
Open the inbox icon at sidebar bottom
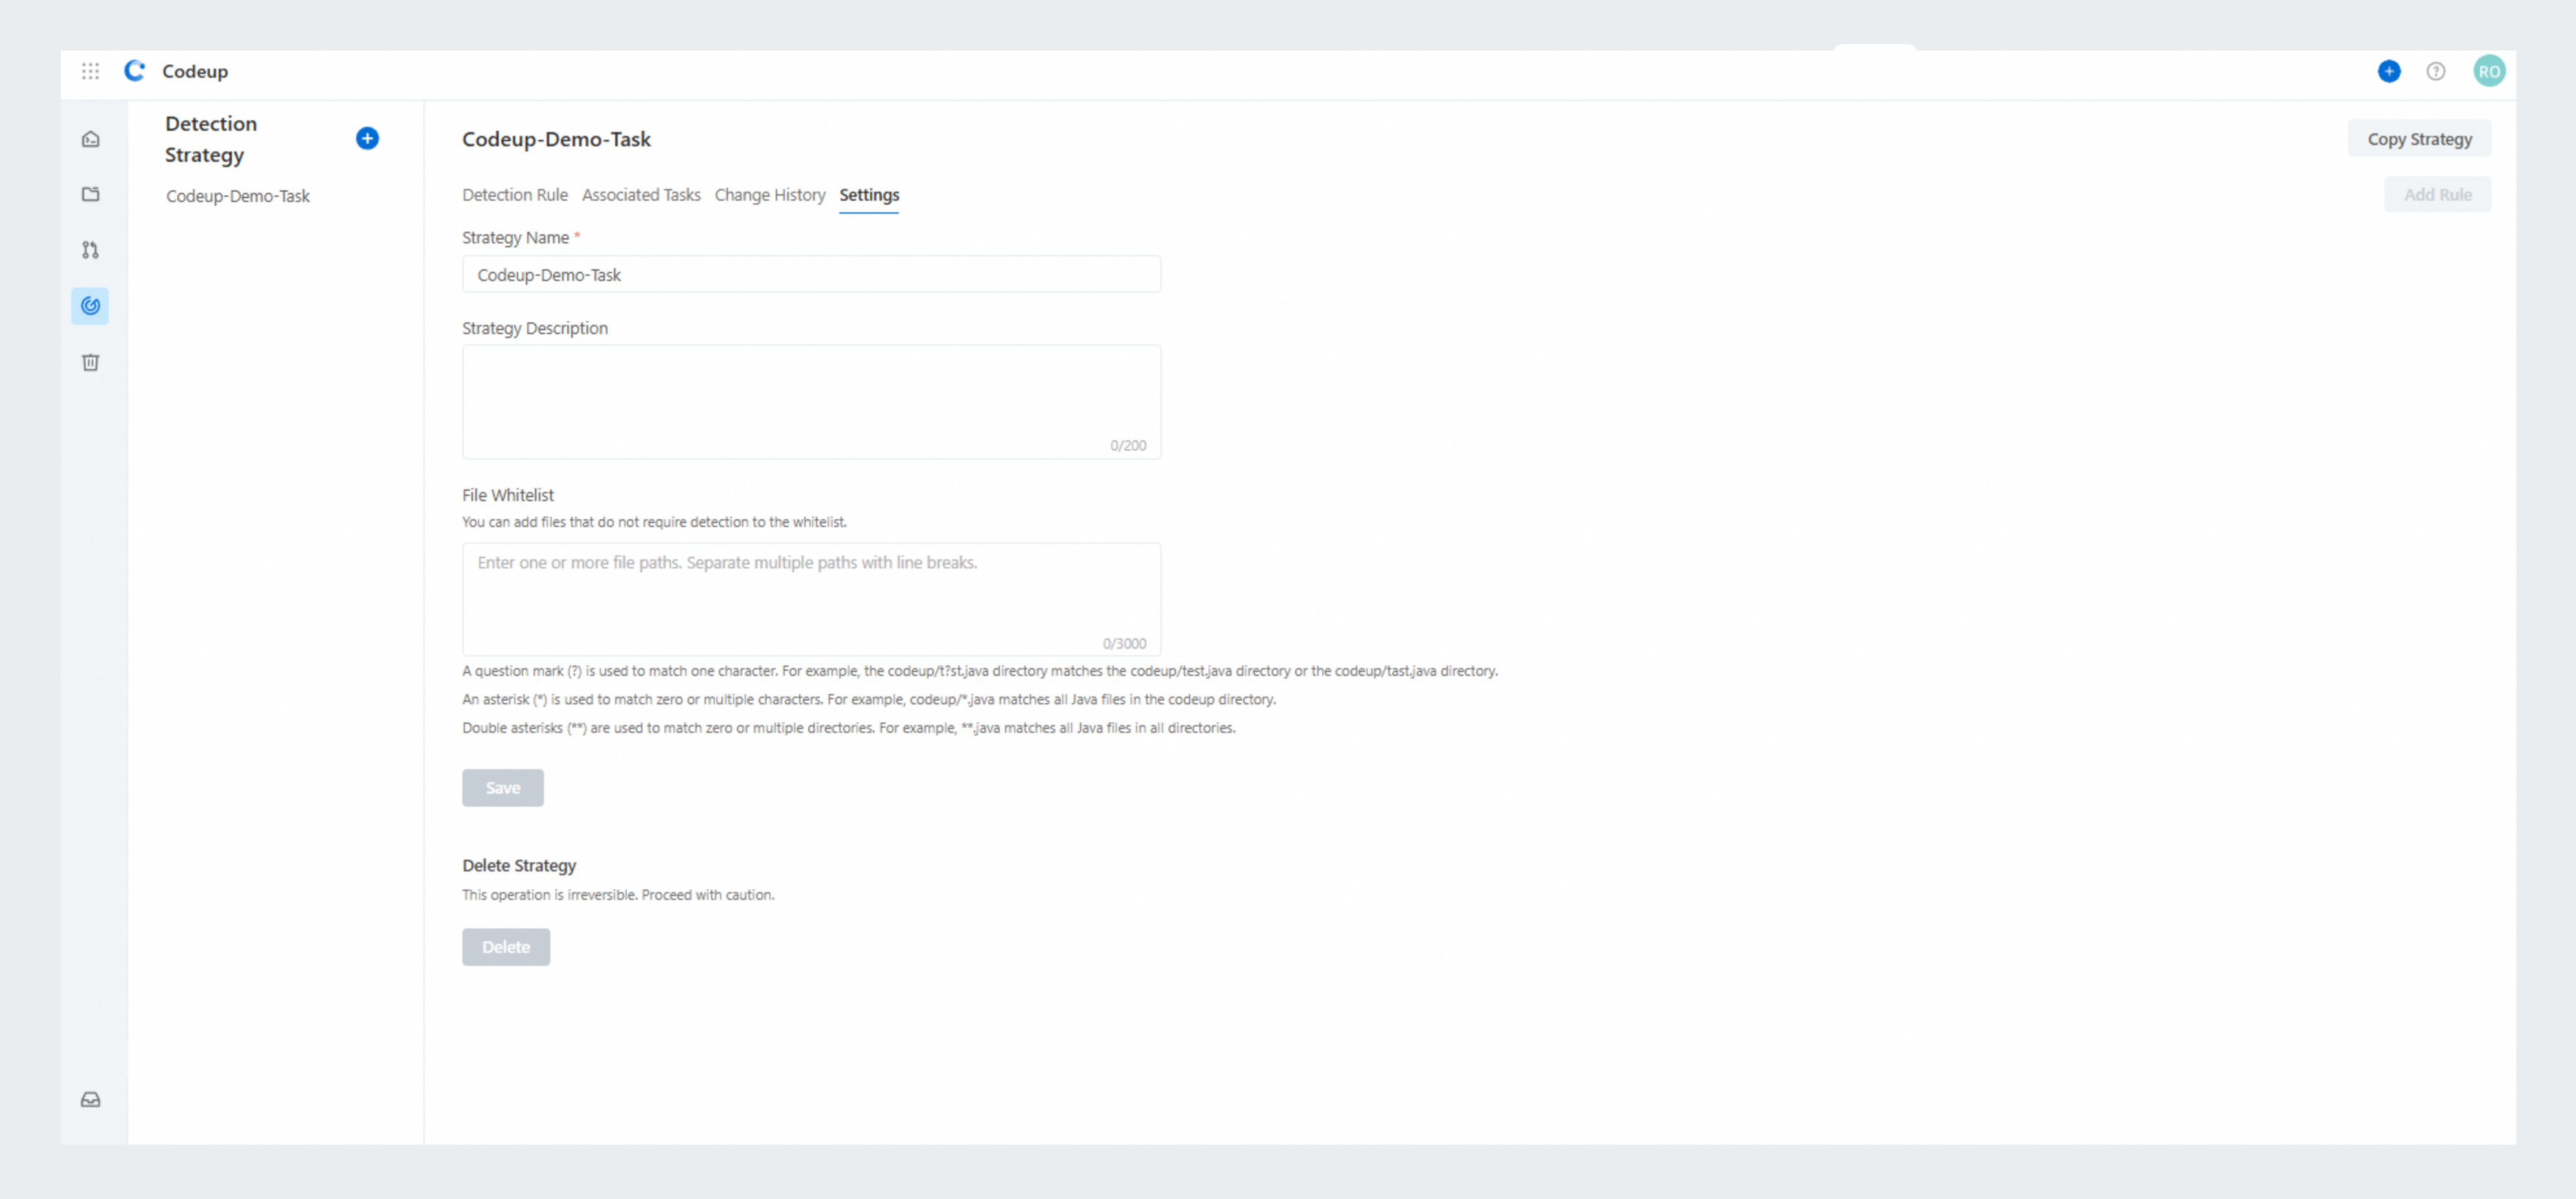click(x=90, y=1100)
